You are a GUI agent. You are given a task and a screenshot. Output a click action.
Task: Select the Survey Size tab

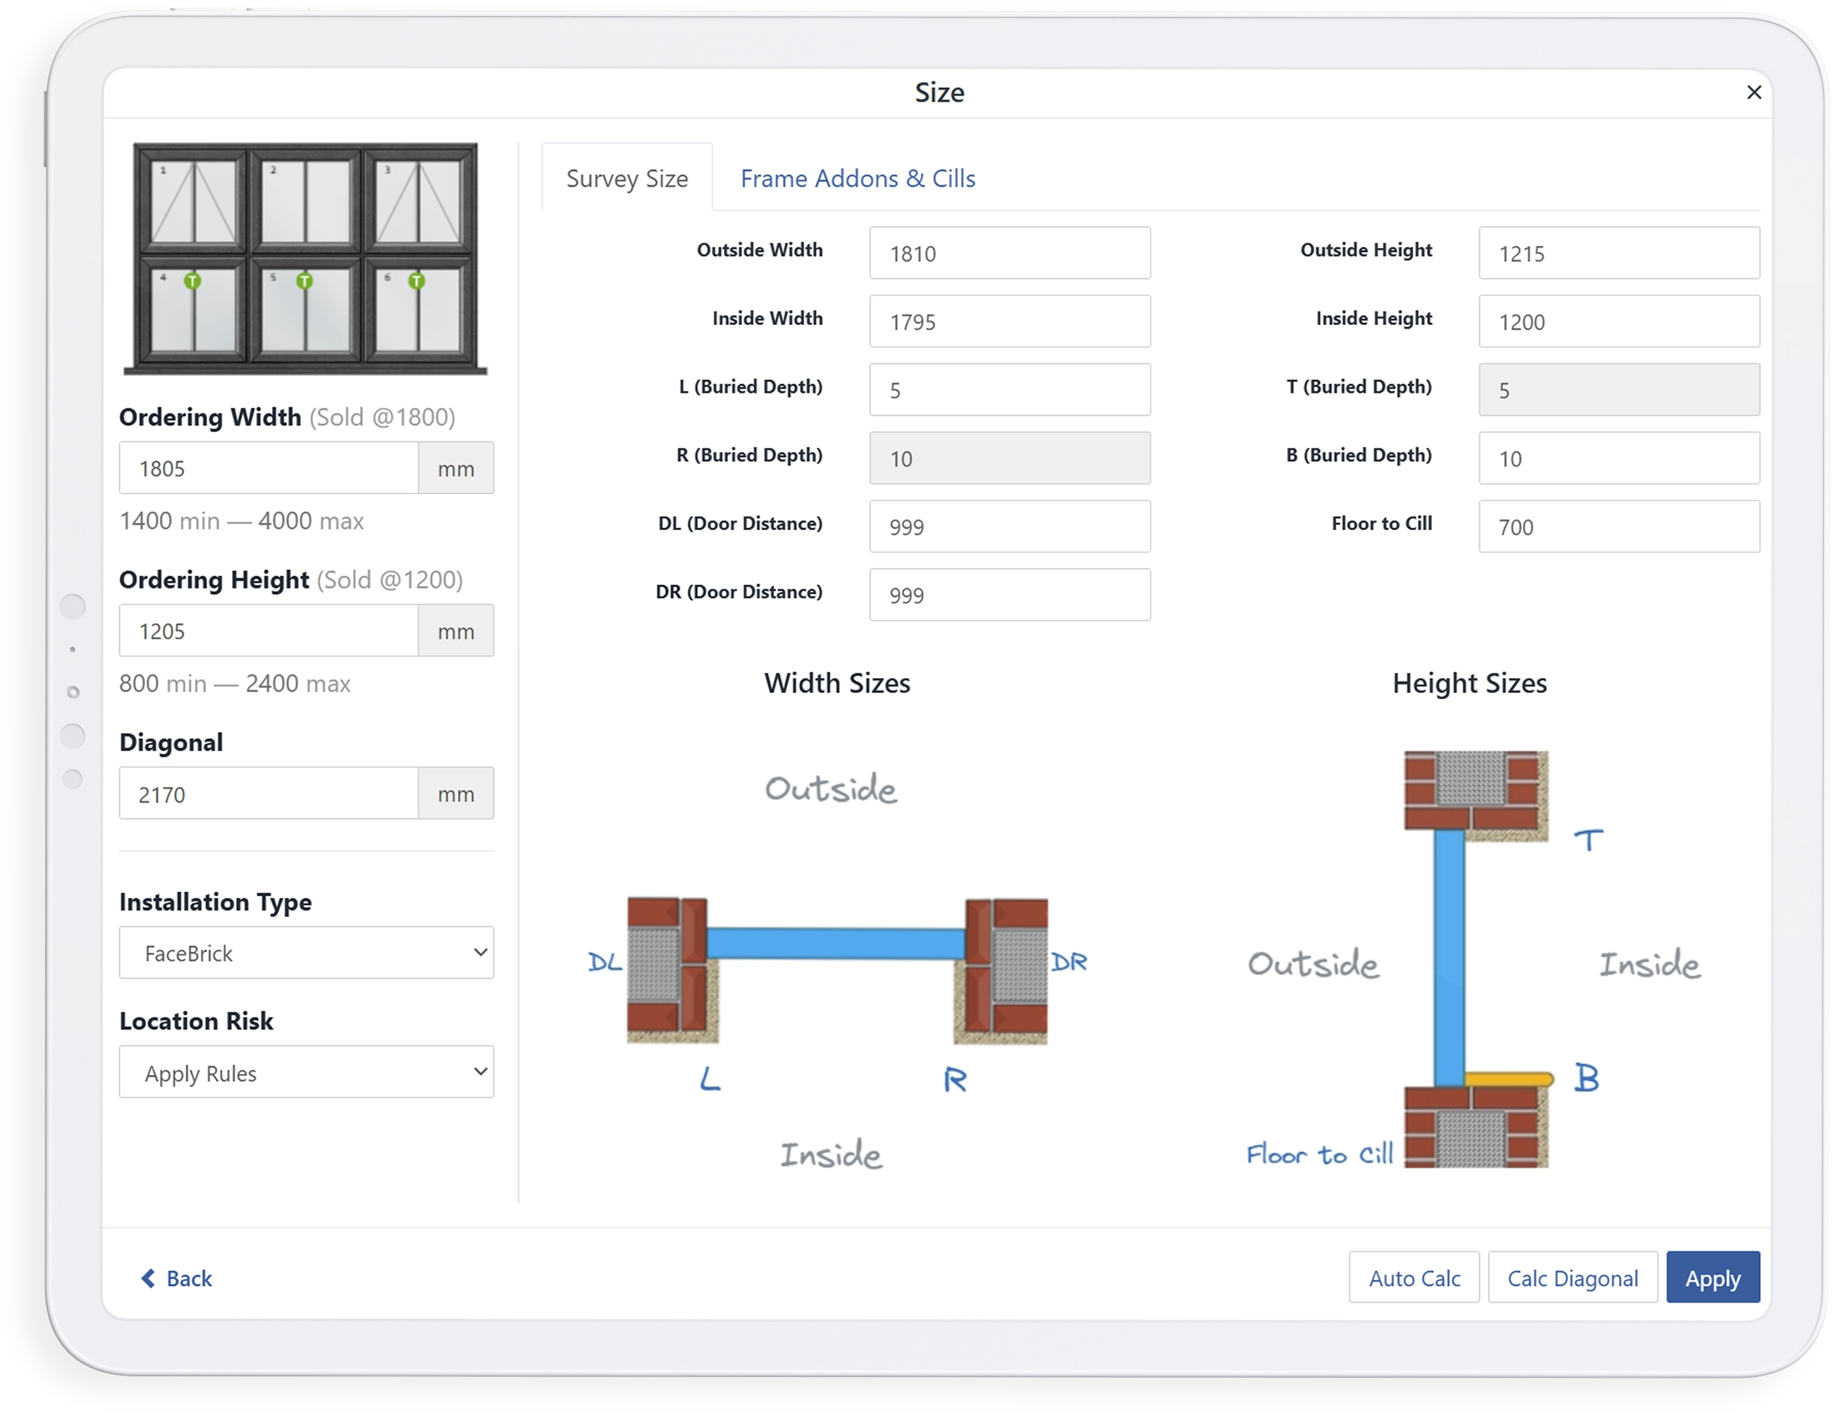pos(627,178)
